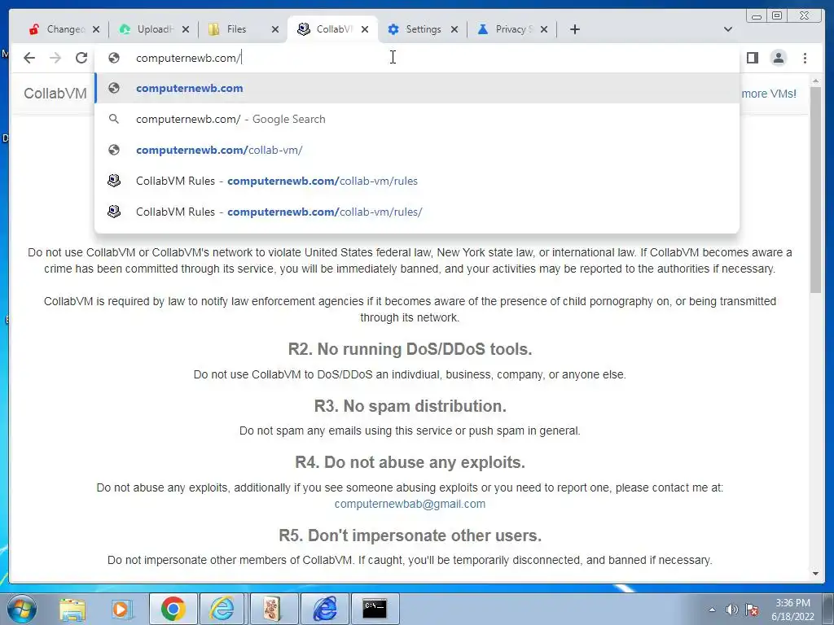This screenshot has width=834, height=625.
Task: Expand the tab search chevron
Action: (x=728, y=29)
